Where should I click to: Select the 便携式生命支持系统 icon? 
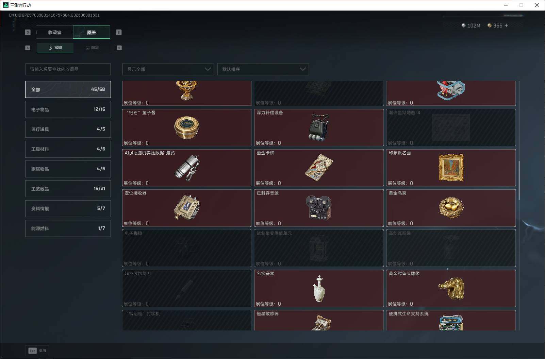coord(451,323)
